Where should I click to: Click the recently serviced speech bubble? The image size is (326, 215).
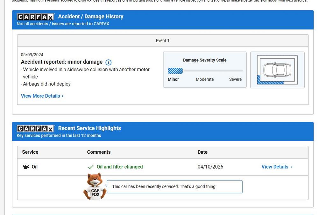[175, 187]
